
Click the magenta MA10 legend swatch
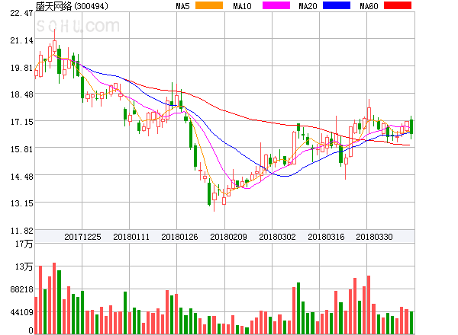coord(276,5)
